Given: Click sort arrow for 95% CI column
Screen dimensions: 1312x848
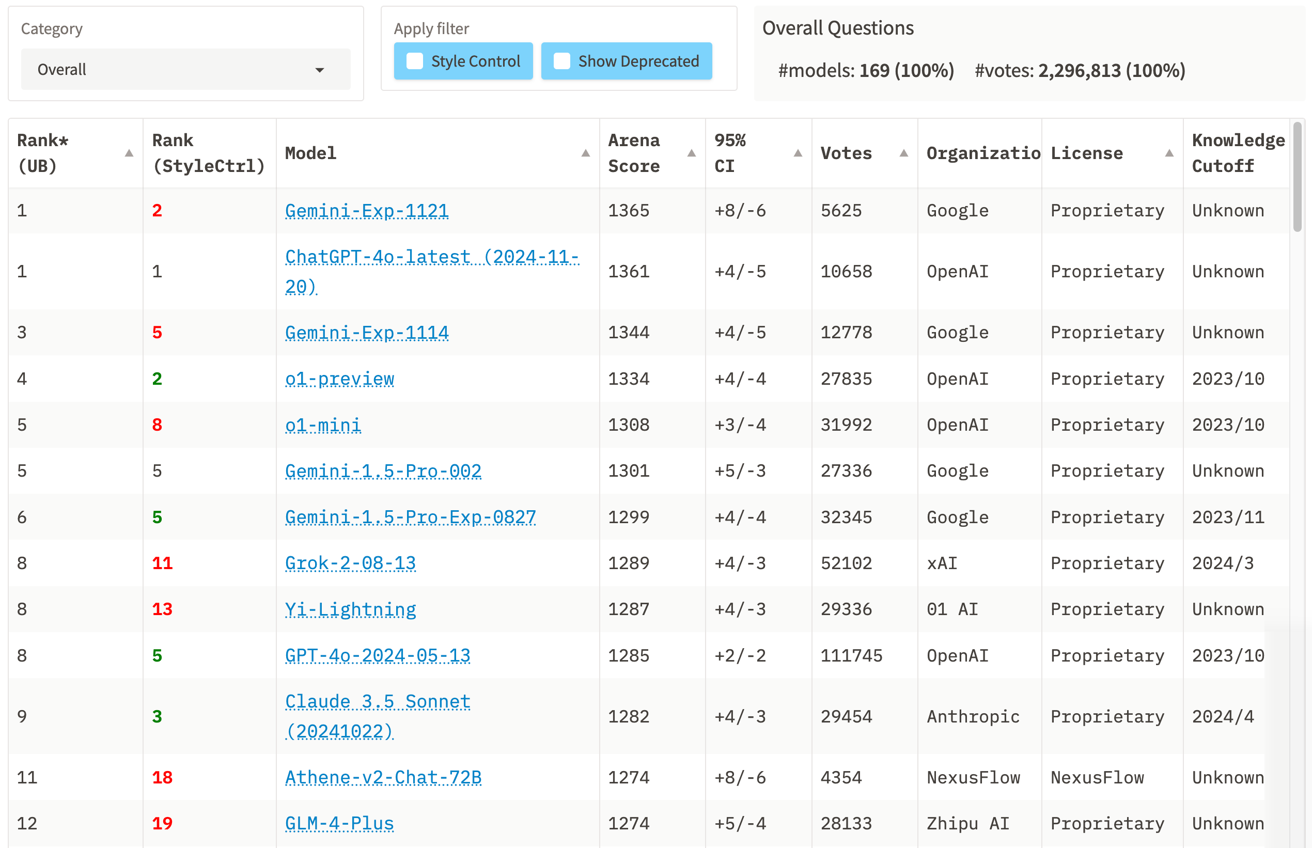Looking at the screenshot, I should point(798,153).
